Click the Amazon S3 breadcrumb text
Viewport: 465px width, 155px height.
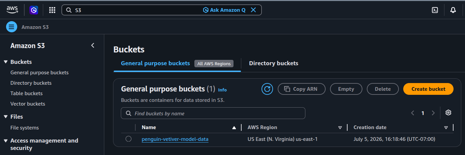pos(35,27)
